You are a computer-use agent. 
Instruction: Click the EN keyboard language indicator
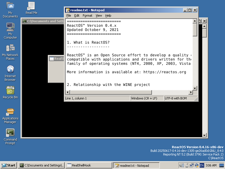(x=202, y=165)
